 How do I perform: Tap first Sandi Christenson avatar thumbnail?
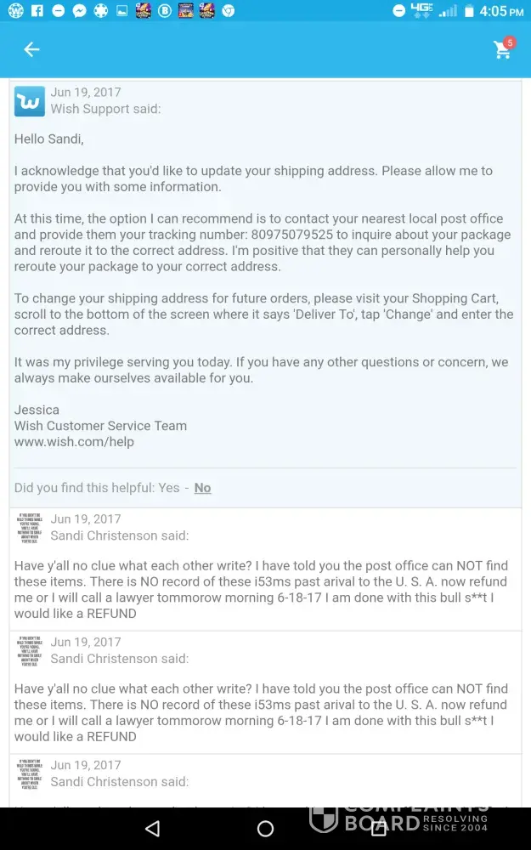pyautogui.click(x=30, y=528)
